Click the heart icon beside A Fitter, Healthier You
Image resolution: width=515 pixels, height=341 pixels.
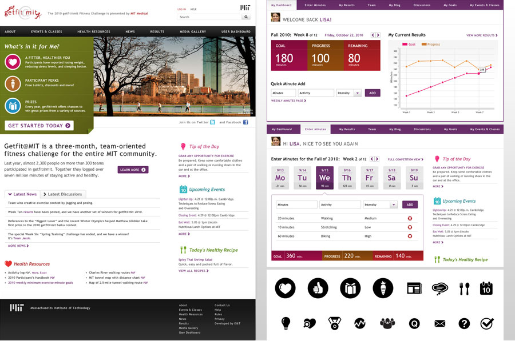click(x=13, y=62)
